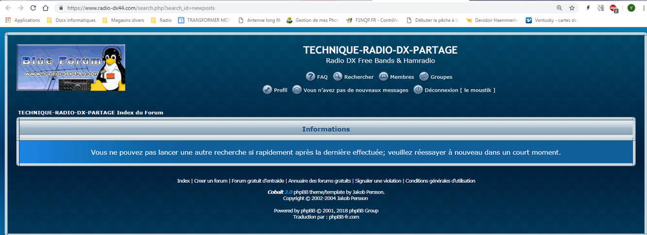
Task: Open the Y profile avatar in Chrome
Action: 631,8
